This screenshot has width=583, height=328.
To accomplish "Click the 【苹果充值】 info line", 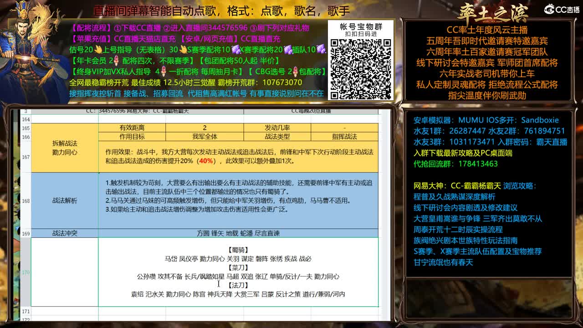I will coord(175,39).
